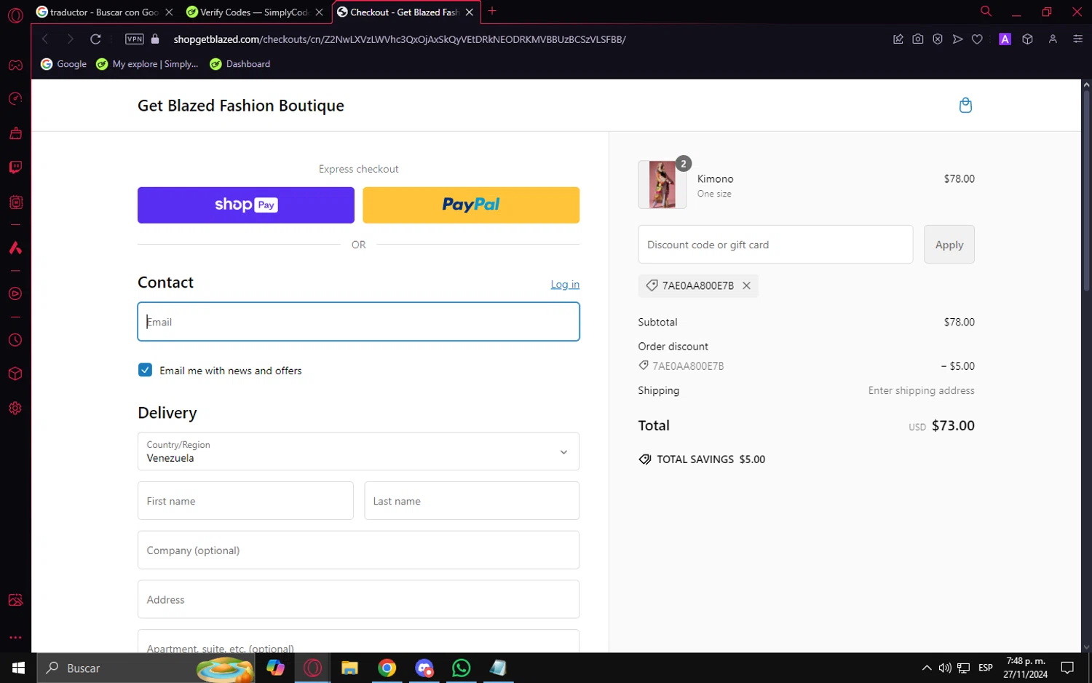
Task: Switch to the Verify Codes SimplyCodes tab
Action: [x=255, y=12]
